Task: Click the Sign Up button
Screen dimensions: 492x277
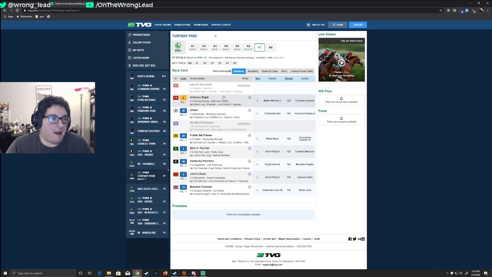Action: click(x=358, y=25)
